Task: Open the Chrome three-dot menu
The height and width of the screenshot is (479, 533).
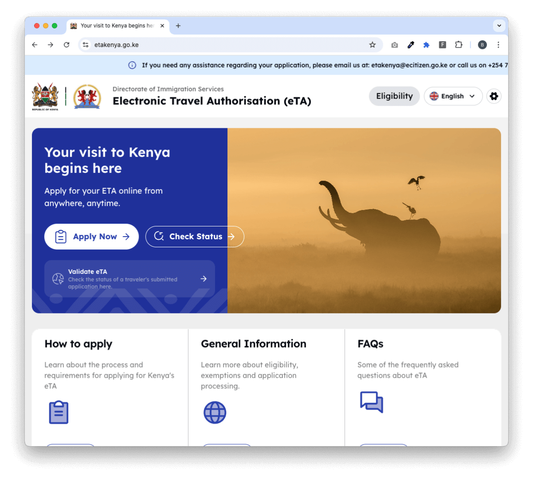Action: tap(498, 45)
